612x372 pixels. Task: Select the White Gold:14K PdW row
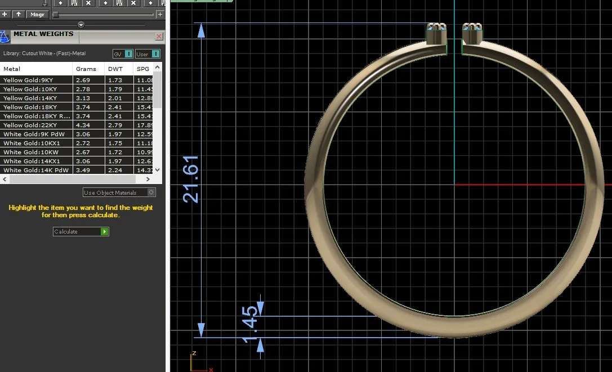[77, 170]
